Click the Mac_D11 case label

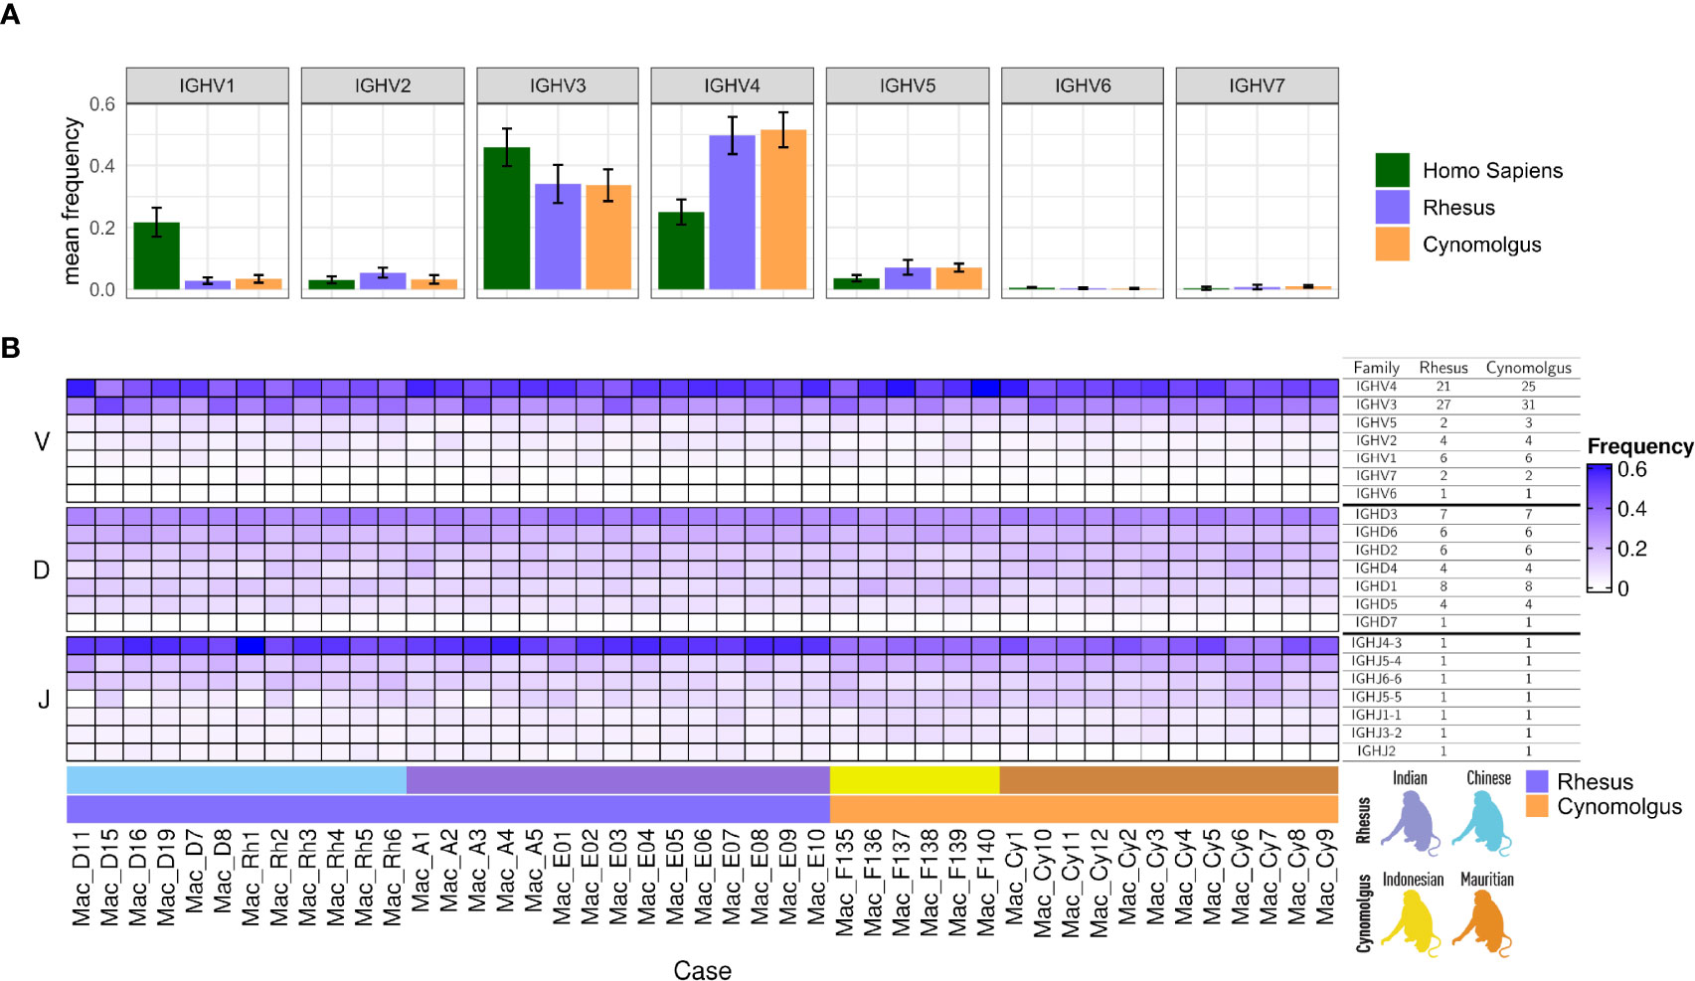click(x=82, y=879)
